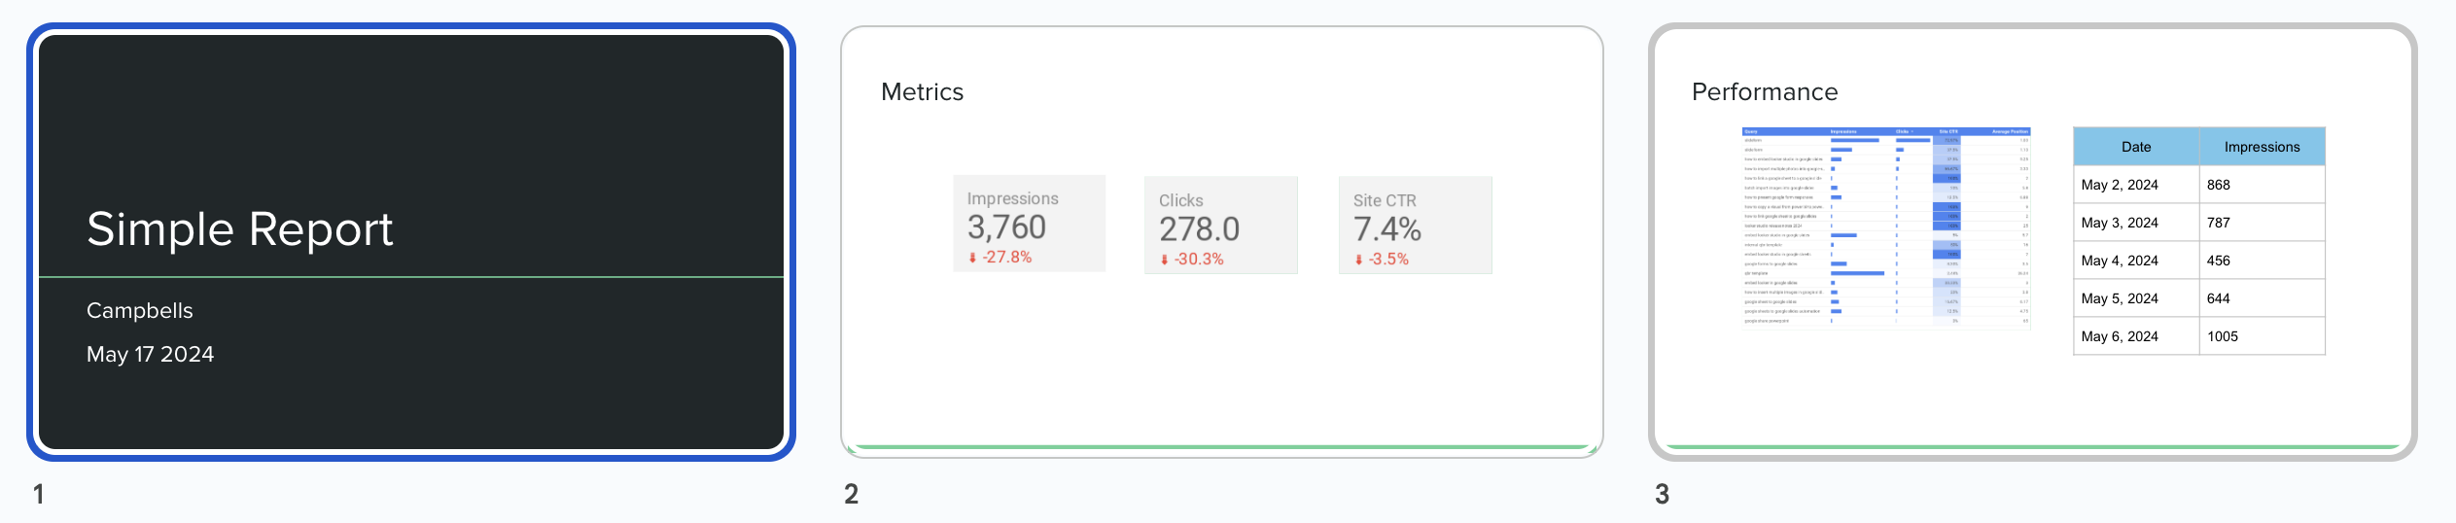
Task: Click the Impressions 3,760 scorecard
Action: (1029, 225)
